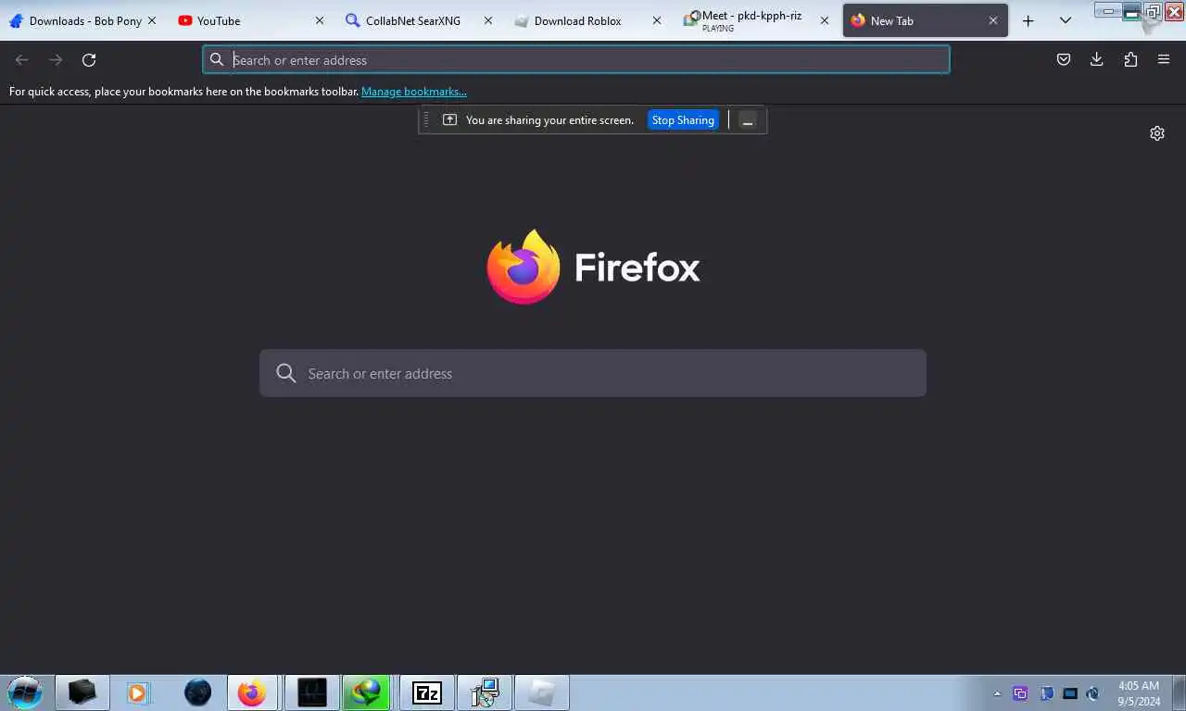1186x711 pixels.
Task: Focus the top URL address bar
Action: [x=576, y=59]
